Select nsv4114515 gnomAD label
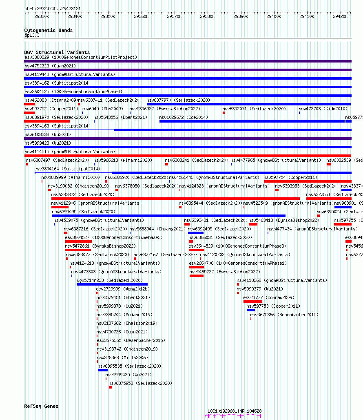This screenshot has height=420, width=363. pyautogui.click(x=70, y=152)
